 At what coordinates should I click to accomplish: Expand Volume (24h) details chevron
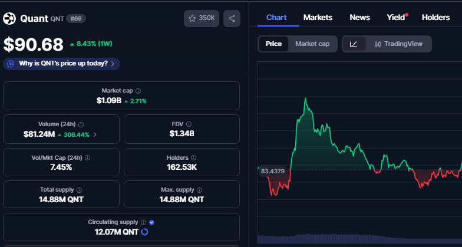point(95,134)
